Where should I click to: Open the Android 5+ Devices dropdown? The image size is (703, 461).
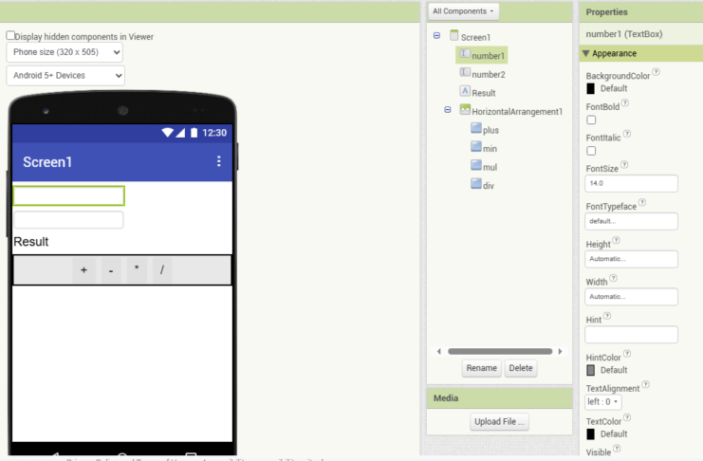click(x=65, y=75)
